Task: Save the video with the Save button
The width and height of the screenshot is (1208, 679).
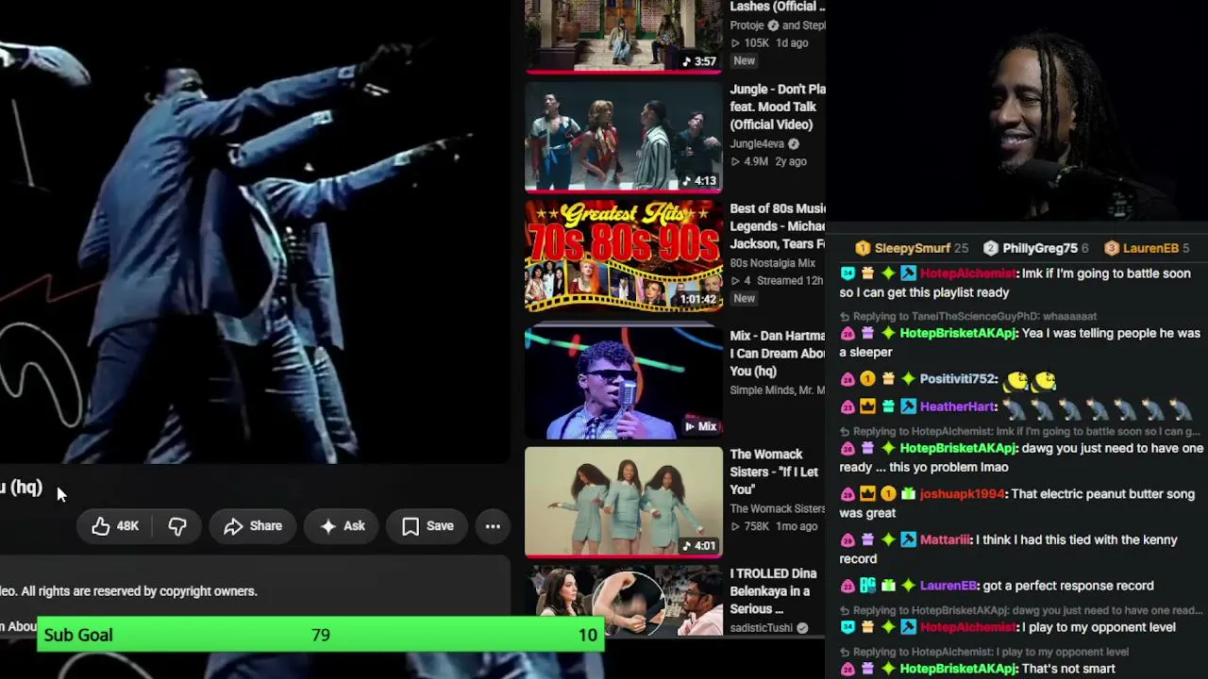Action: coord(428,526)
